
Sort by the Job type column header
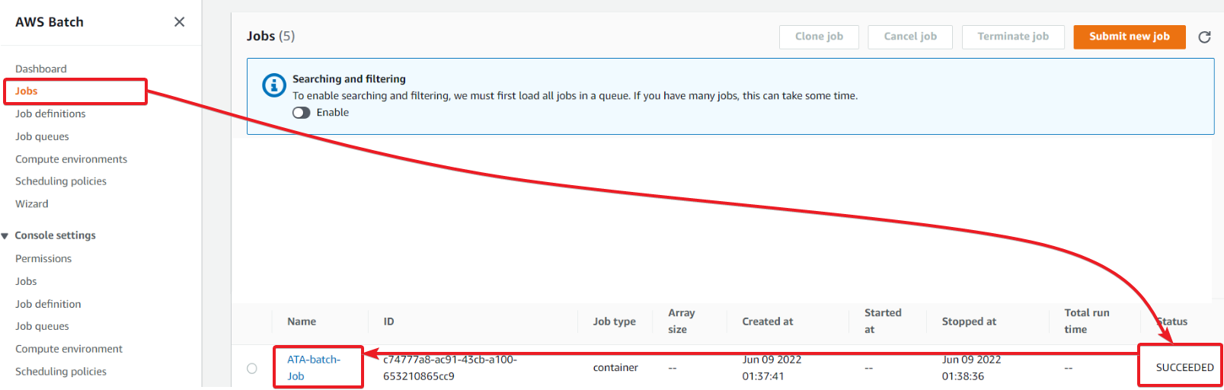coord(614,321)
